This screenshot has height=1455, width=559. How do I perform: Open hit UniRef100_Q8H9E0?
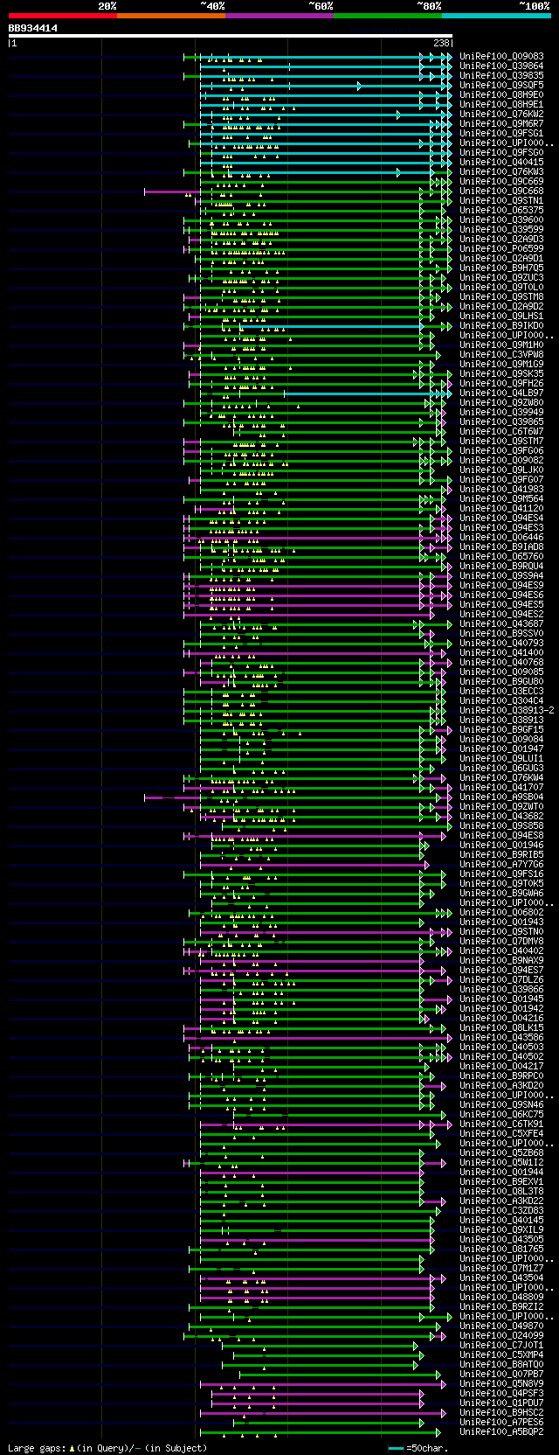coord(501,94)
